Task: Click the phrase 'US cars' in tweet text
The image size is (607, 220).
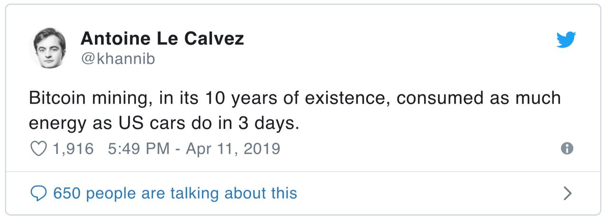Action: pos(141,123)
